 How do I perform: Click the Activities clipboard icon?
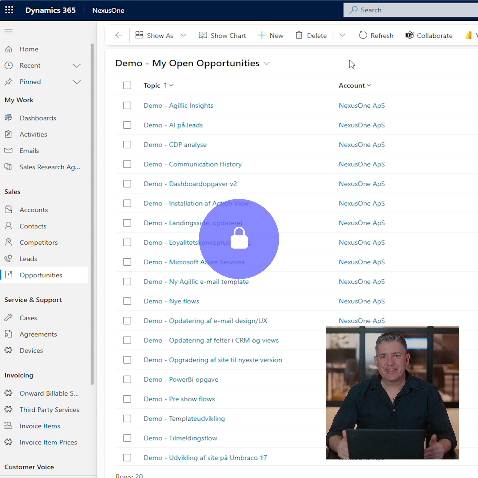(9, 134)
